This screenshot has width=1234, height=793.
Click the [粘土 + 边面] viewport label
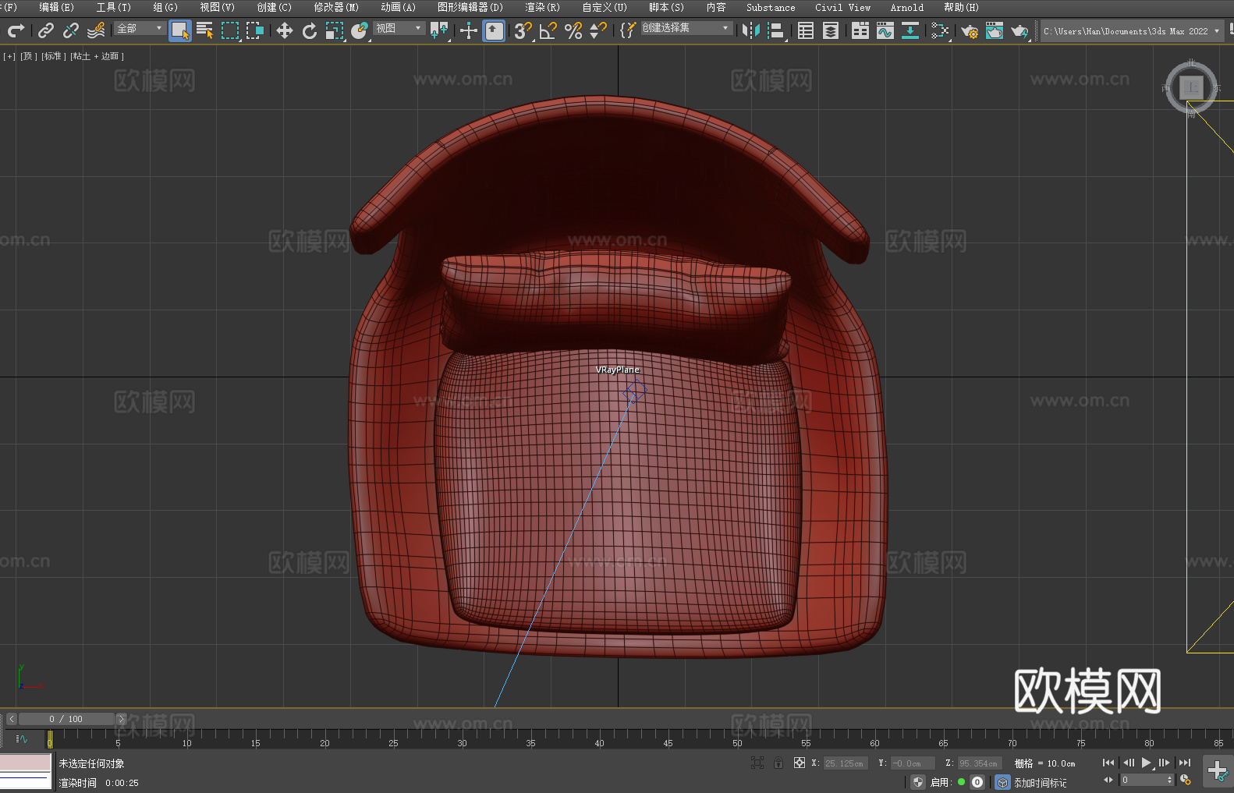tap(97, 56)
